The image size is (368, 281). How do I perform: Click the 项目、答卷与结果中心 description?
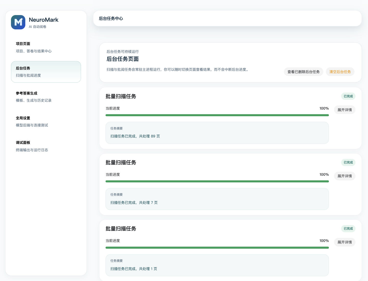click(x=34, y=51)
